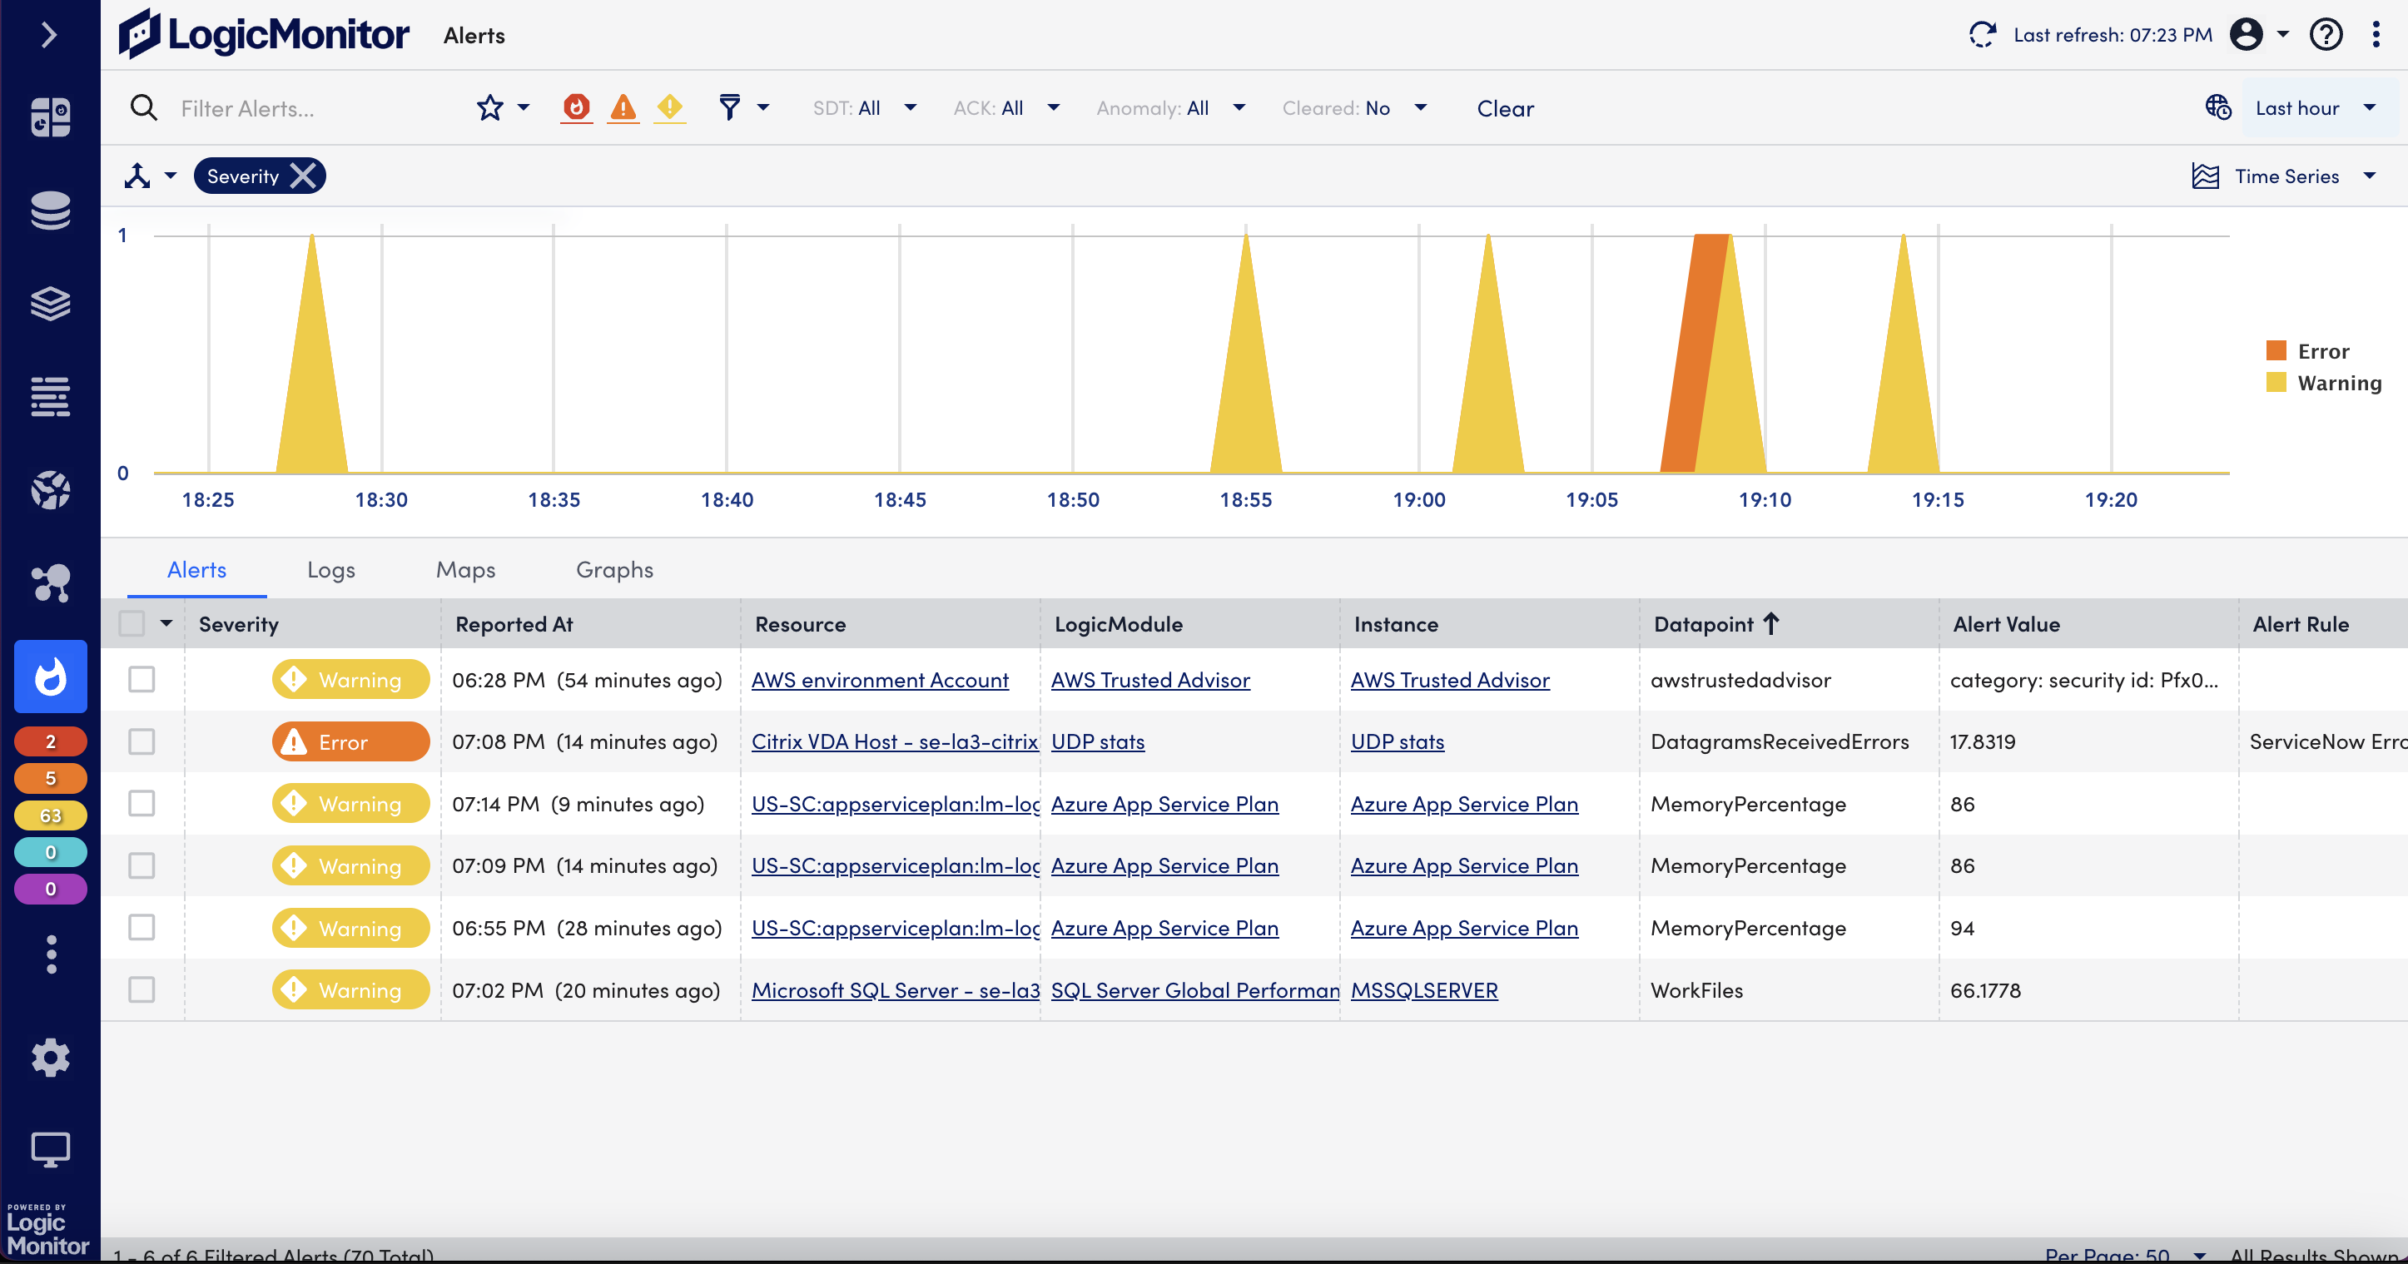This screenshot has height=1264, width=2408.
Task: Click the orange Error legend swatch
Action: (2276, 350)
